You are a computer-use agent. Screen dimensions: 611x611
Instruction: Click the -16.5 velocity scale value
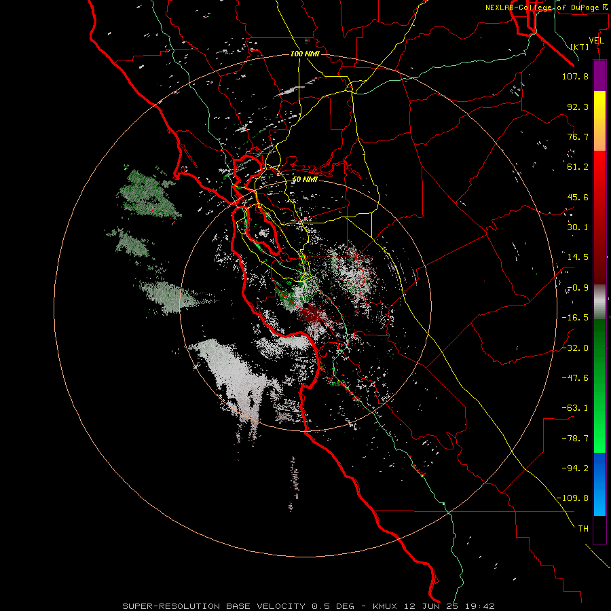pyautogui.click(x=575, y=318)
